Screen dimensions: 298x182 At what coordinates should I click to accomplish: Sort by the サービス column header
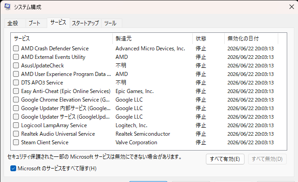coord(62,39)
